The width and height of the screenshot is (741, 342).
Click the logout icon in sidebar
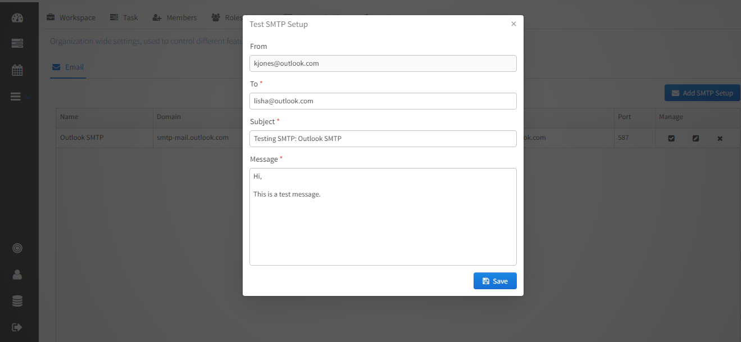[x=17, y=327]
